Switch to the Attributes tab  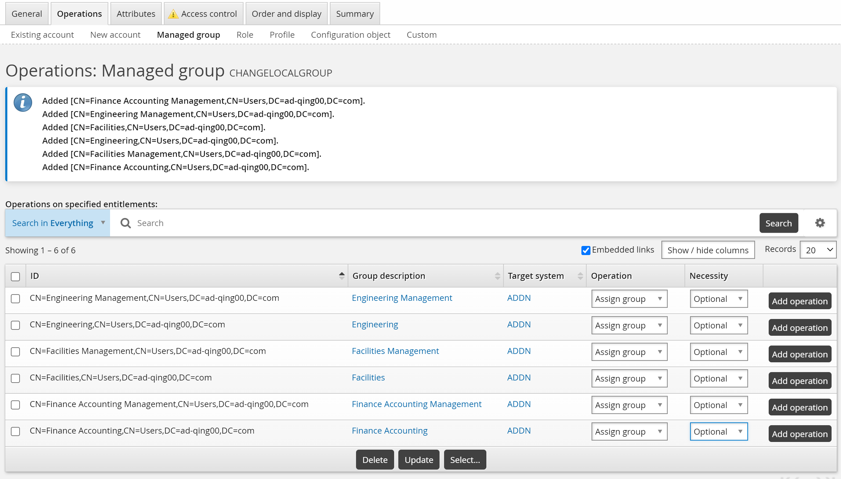tap(136, 14)
